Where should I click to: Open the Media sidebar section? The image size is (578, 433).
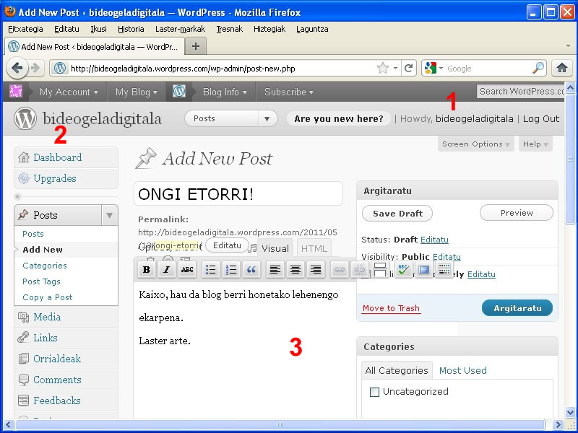[47, 317]
